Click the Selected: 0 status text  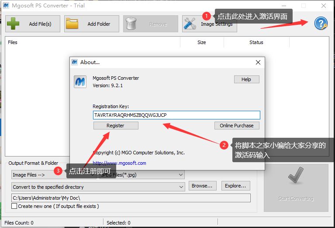[118, 223]
